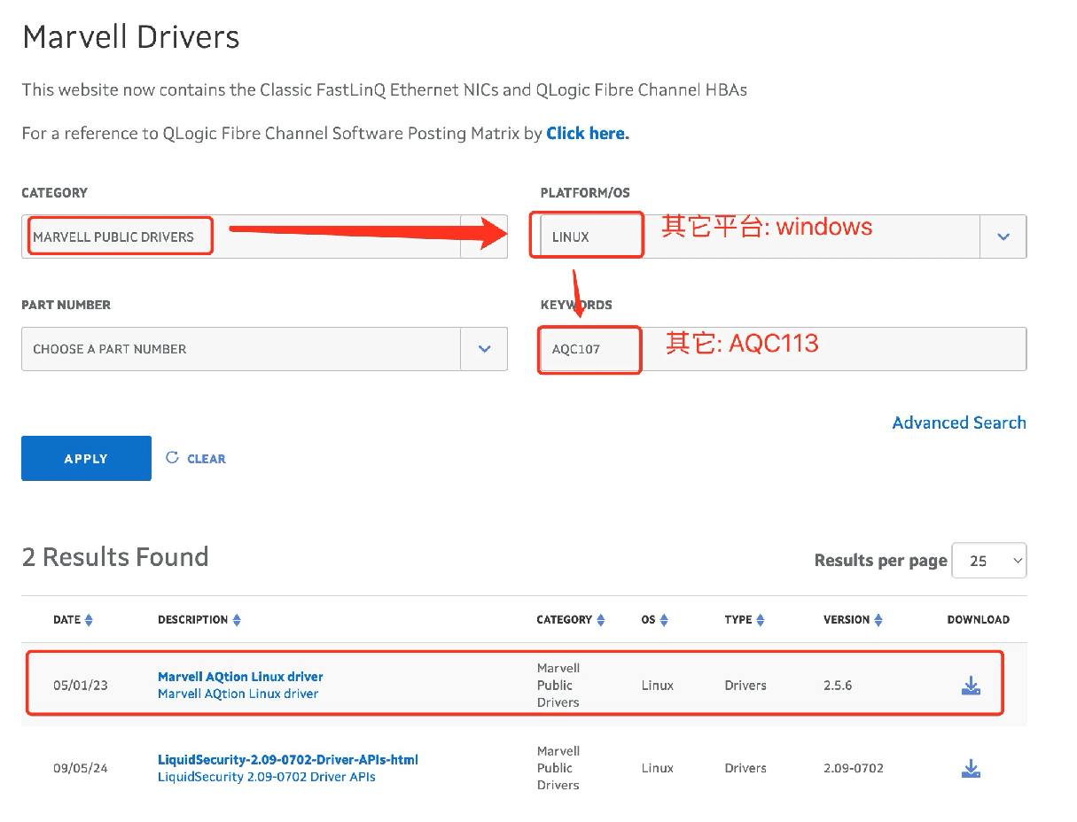
Task: Click the Apply button
Action: [x=86, y=458]
